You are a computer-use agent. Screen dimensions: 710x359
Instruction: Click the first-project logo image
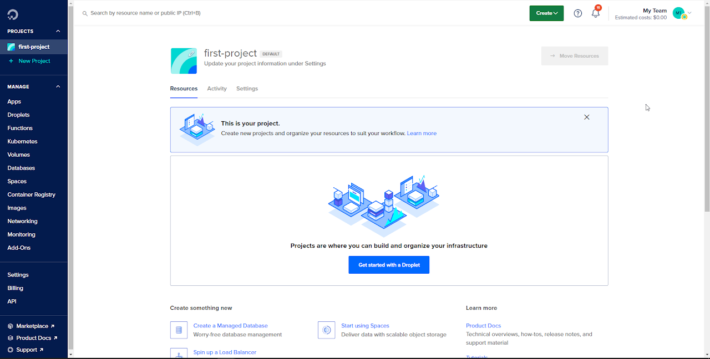pyautogui.click(x=184, y=61)
